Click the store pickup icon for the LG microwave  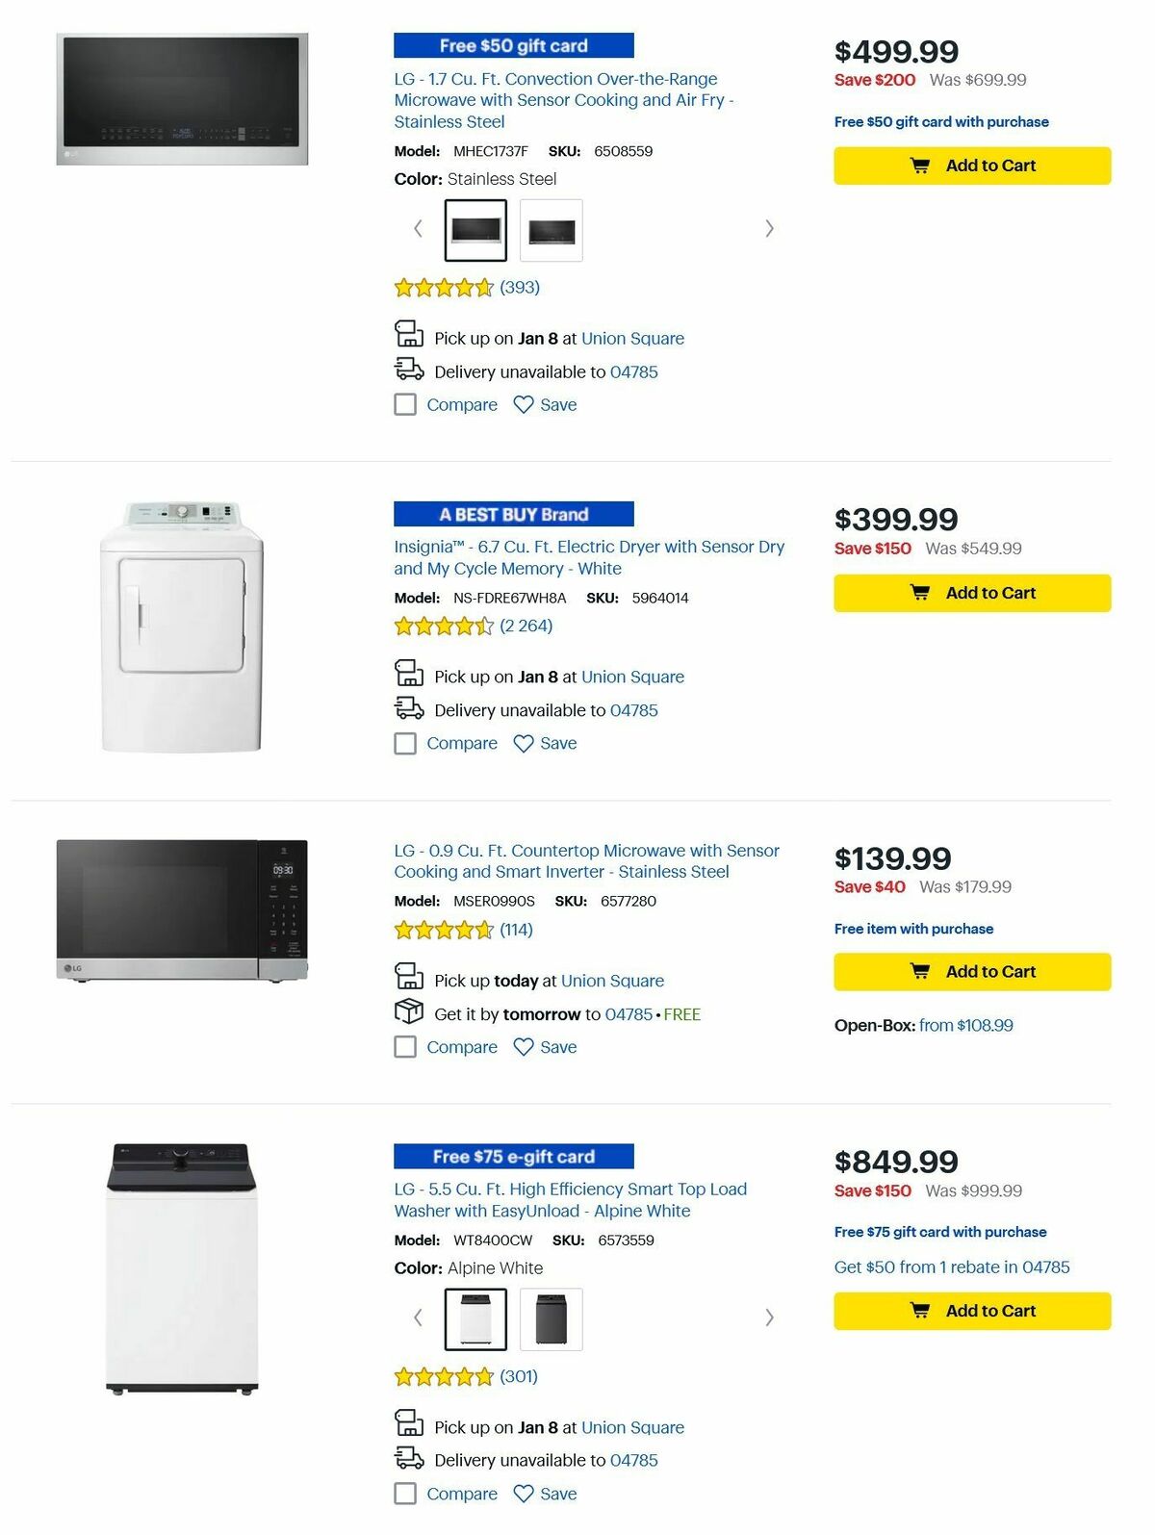point(408,336)
